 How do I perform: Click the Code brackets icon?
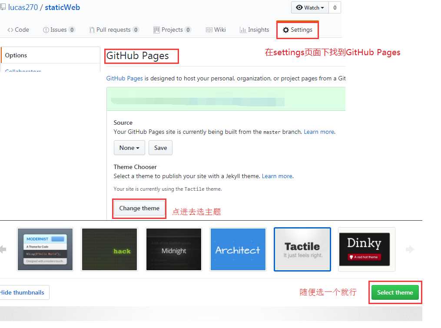point(10,30)
